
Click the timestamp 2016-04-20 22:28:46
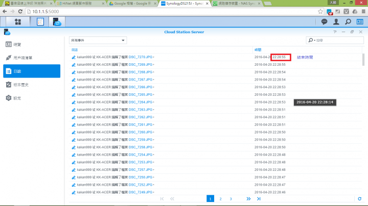[270, 192]
